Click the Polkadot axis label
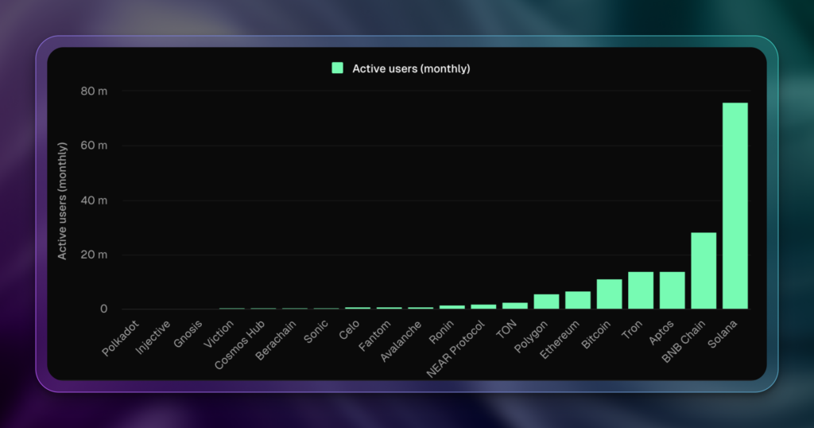 (x=121, y=338)
